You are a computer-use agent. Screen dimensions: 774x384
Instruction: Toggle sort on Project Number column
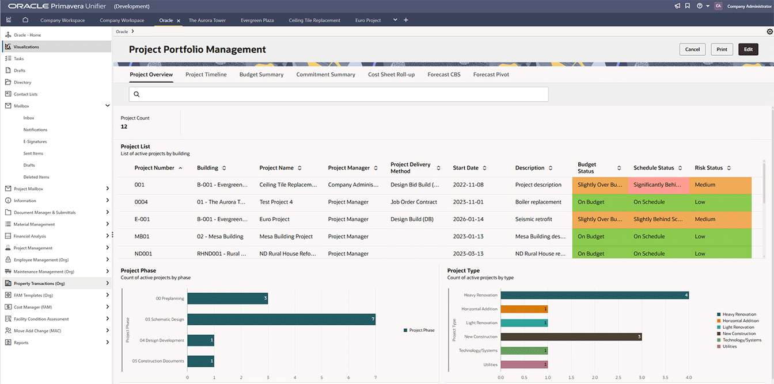[x=180, y=168]
